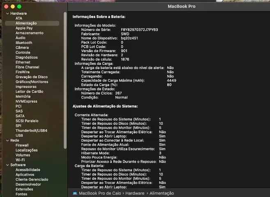Select ATA in sidebar

click(19, 18)
